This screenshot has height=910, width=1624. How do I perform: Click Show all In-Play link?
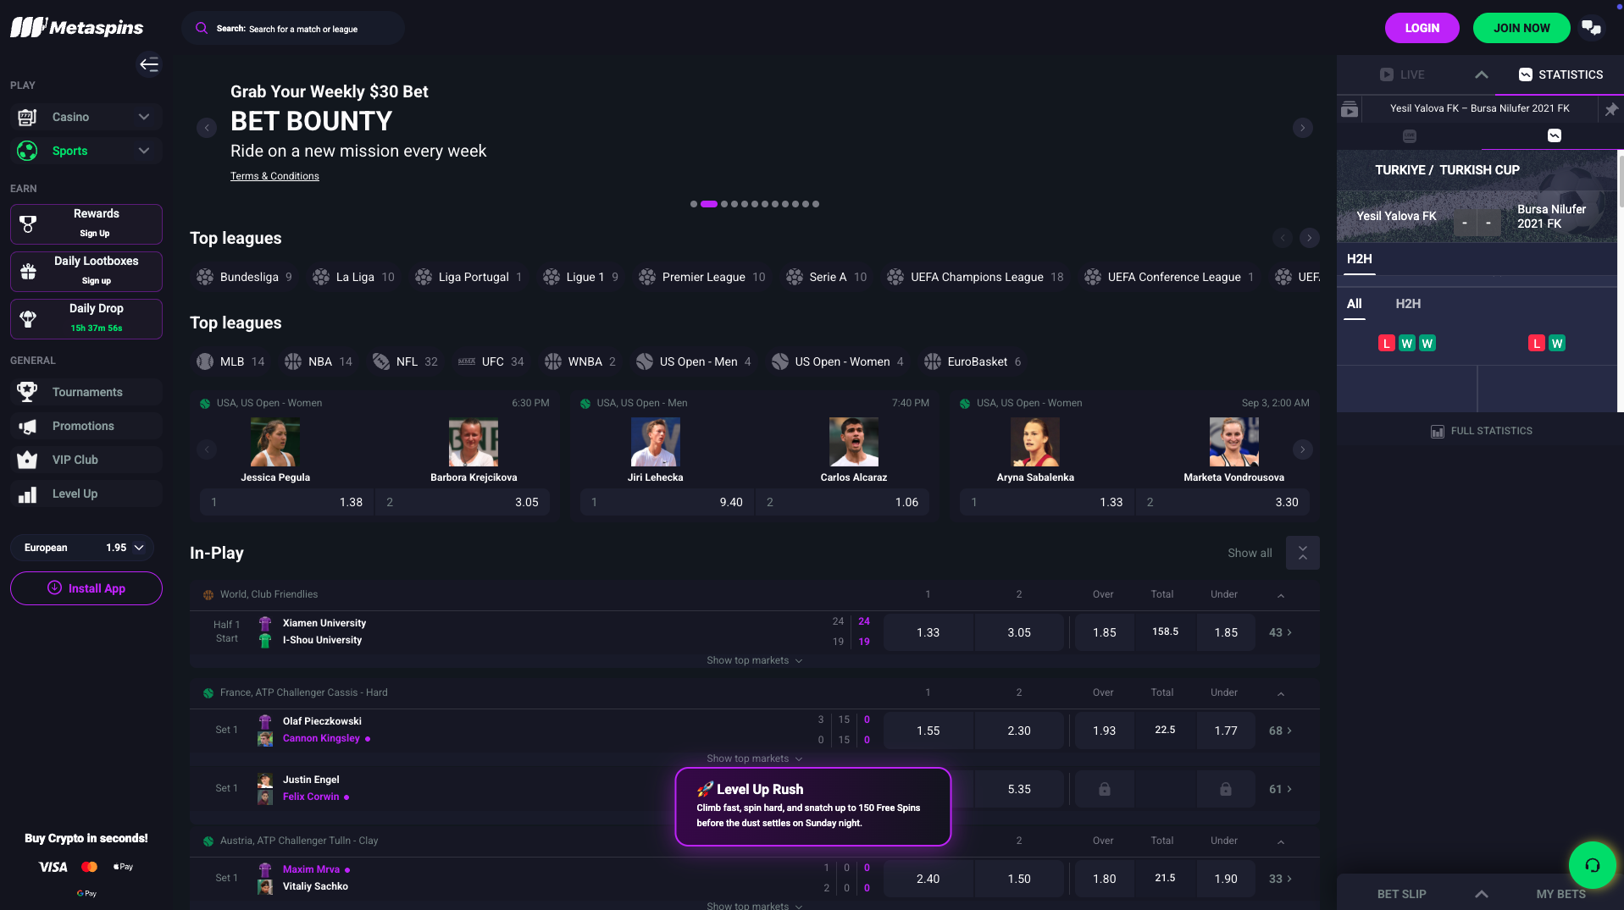click(x=1250, y=553)
